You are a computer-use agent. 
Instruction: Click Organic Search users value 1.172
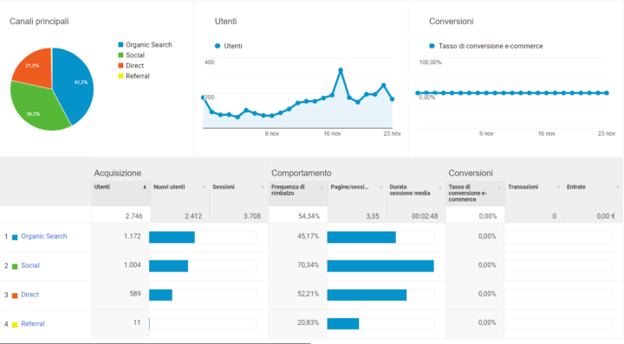click(132, 236)
